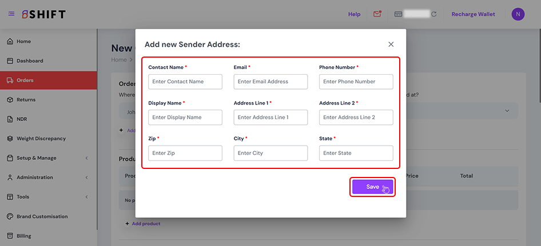Open the user profile avatar N
Viewport: 541px width, 246px height.
(x=518, y=14)
